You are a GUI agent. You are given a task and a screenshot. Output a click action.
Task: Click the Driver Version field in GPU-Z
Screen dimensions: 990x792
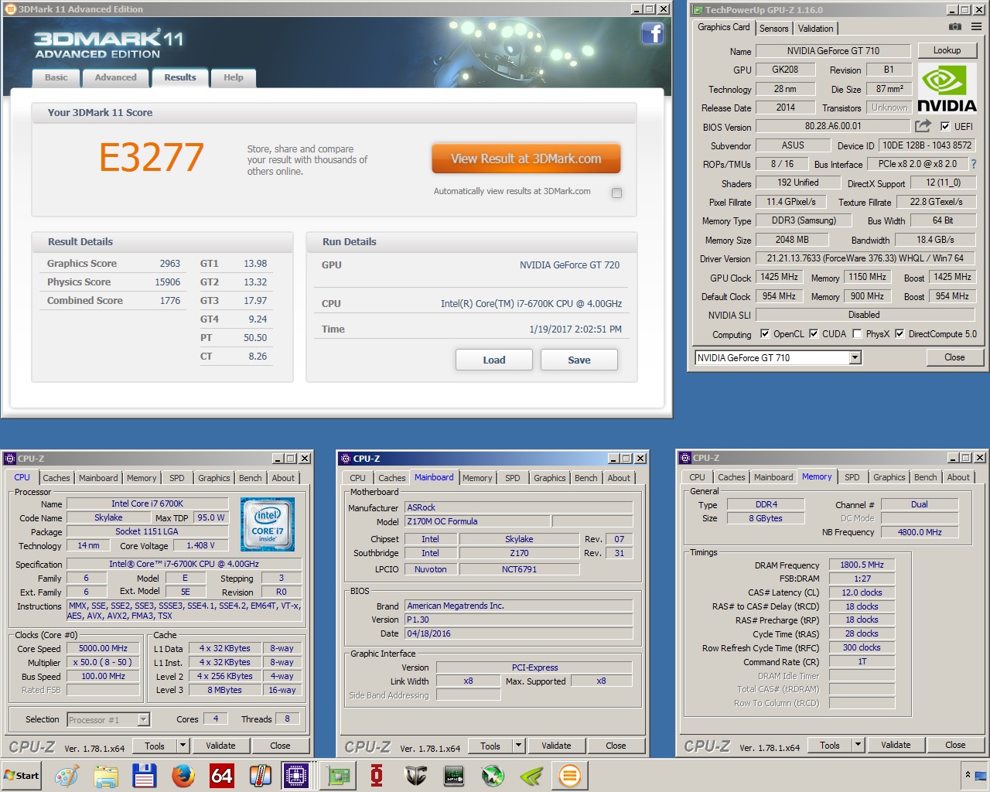click(865, 258)
